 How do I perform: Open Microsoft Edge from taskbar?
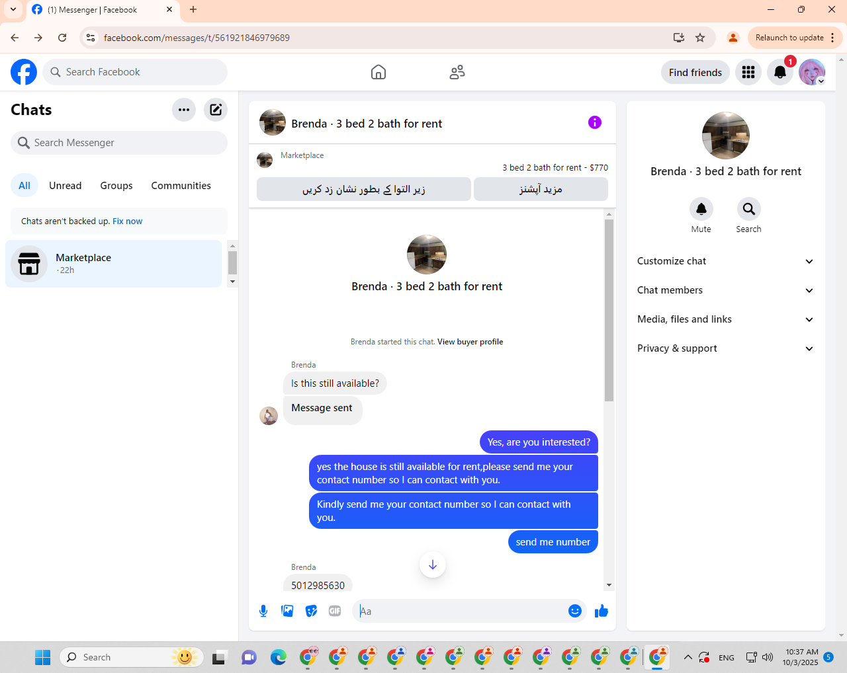click(279, 657)
